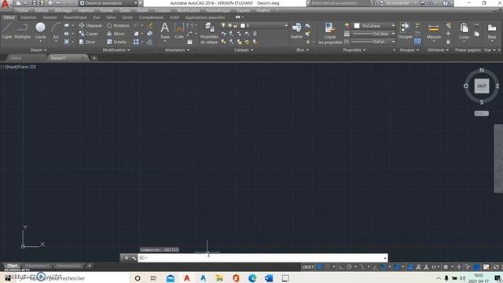This screenshot has width=503, height=283.
Task: Toggle polar tracking in status bar
Action: coord(349,267)
